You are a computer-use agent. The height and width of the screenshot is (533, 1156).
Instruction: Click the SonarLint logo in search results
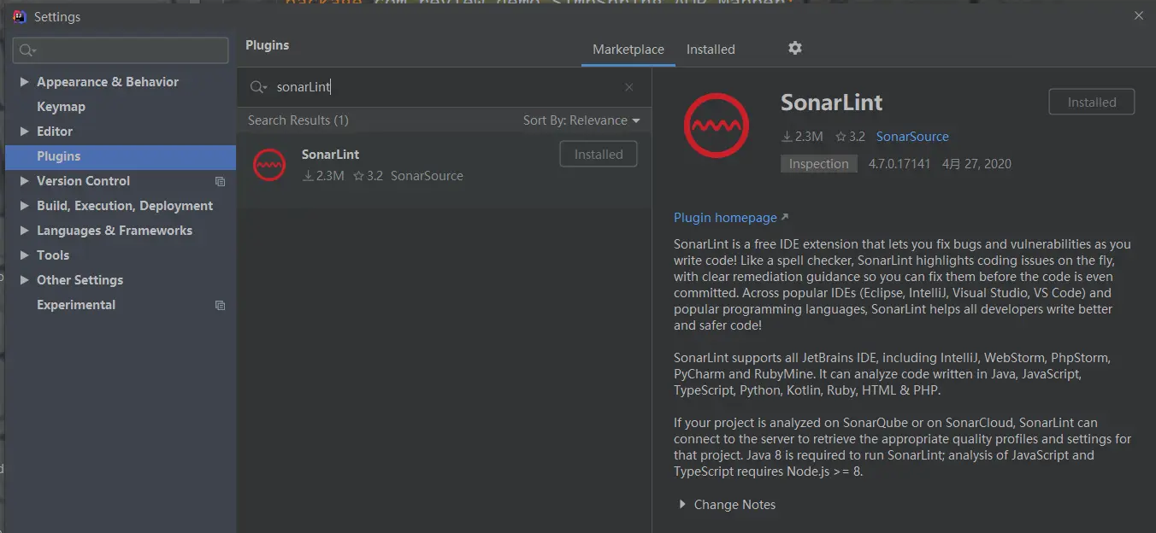pyautogui.click(x=269, y=165)
